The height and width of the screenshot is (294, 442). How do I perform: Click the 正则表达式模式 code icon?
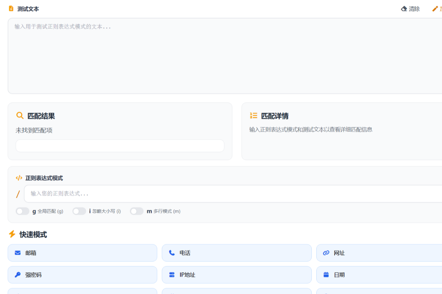pos(19,178)
